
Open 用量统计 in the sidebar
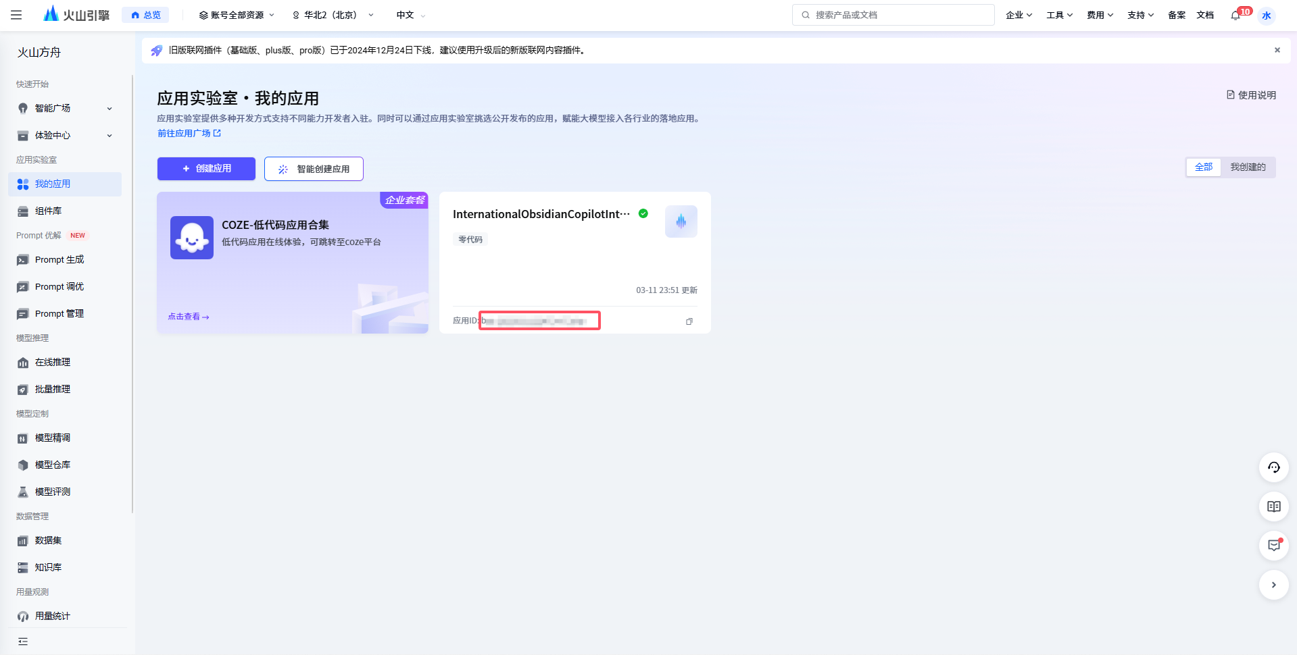pyautogui.click(x=66, y=616)
